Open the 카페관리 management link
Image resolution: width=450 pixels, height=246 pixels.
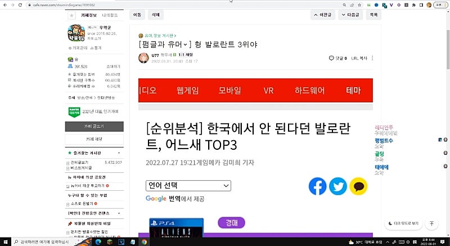(x=78, y=48)
